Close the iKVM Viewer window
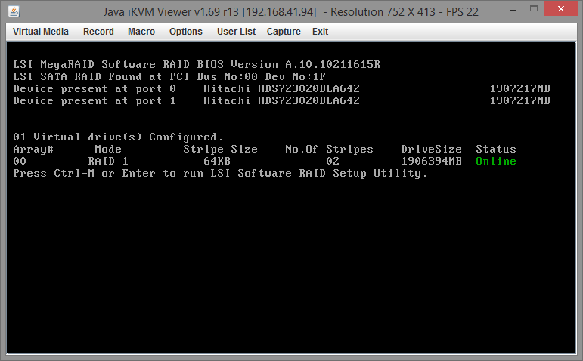583x361 pixels. (561, 8)
